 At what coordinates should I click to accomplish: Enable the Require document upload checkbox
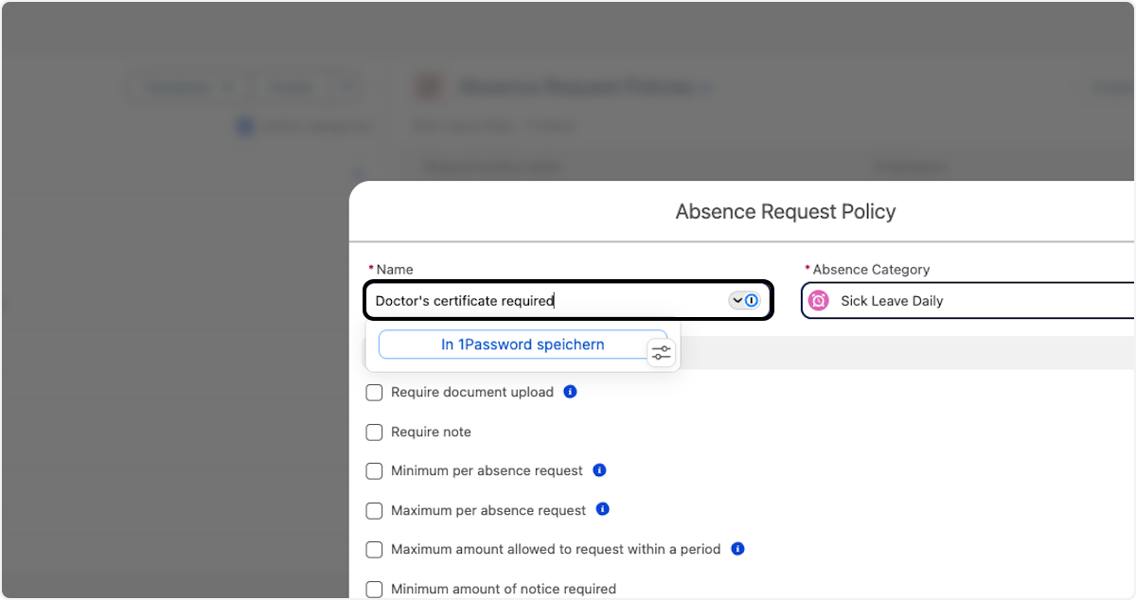[375, 393]
